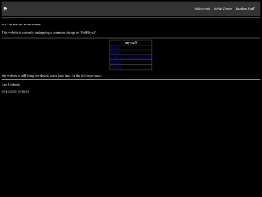
Task: Open the Vallu (this is bad, use EraCast) link
Action: click(131, 57)
